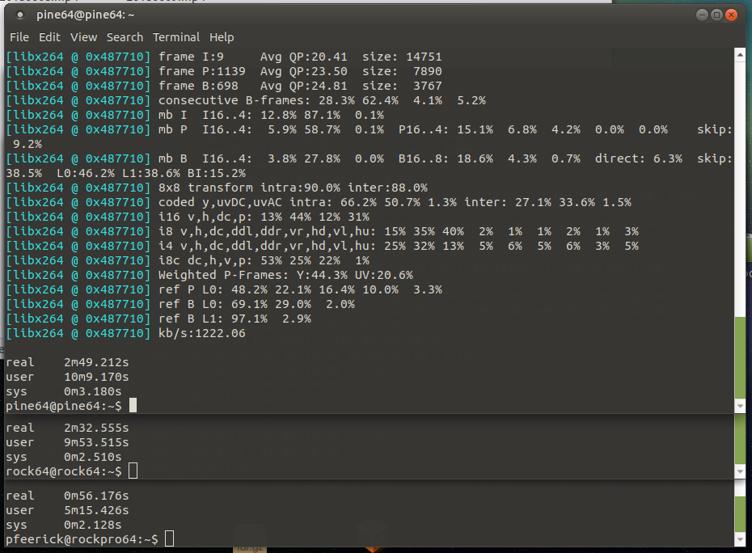Open the Terminal menu

(x=176, y=37)
